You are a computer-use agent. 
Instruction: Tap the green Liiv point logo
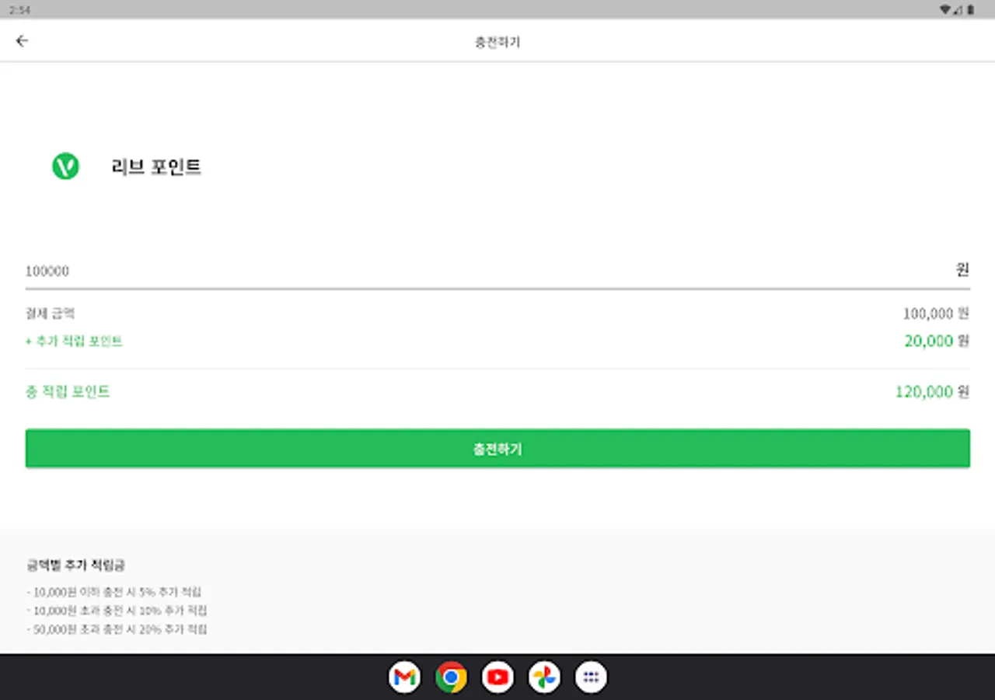coord(65,166)
